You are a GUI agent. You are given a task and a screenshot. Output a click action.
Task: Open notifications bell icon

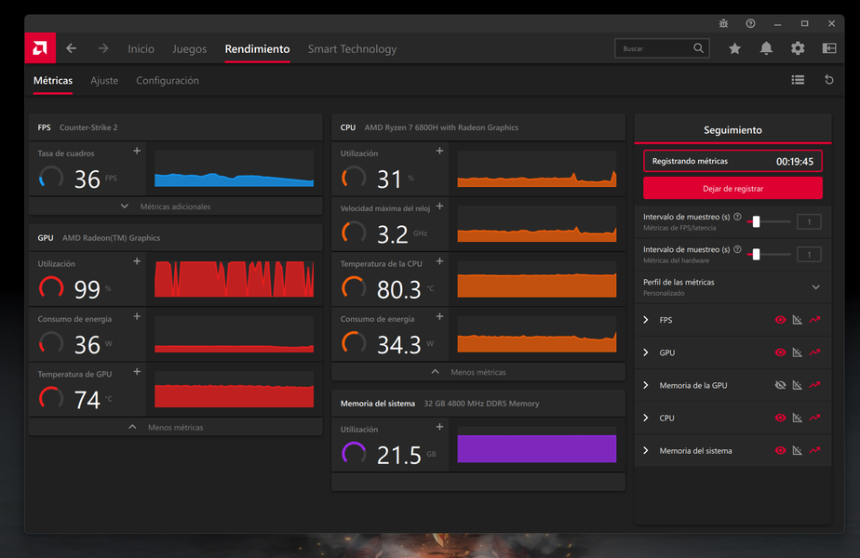(766, 48)
